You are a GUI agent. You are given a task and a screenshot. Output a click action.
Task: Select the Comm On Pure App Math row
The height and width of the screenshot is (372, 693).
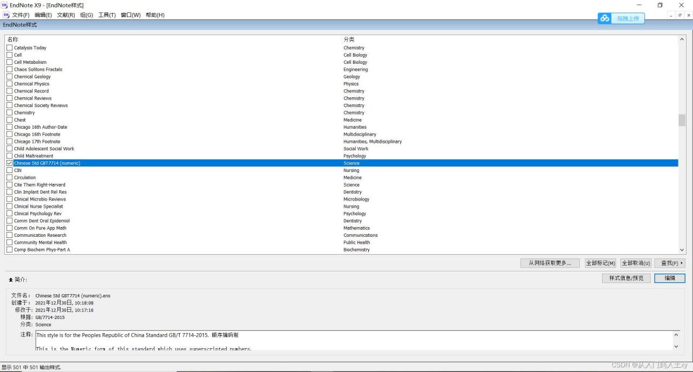click(342, 228)
